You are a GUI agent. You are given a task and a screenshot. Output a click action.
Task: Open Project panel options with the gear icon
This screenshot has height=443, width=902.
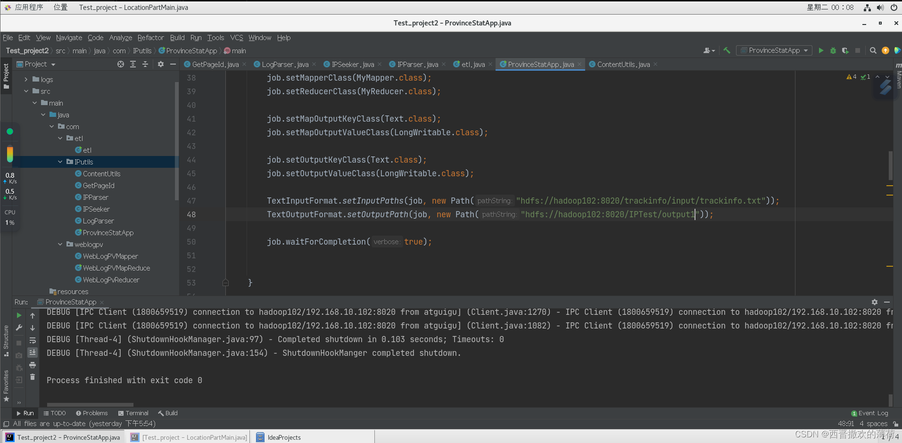point(161,64)
